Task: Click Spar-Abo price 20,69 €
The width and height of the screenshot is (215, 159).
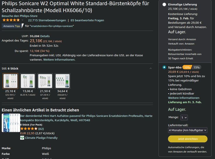Action: pos(173,72)
